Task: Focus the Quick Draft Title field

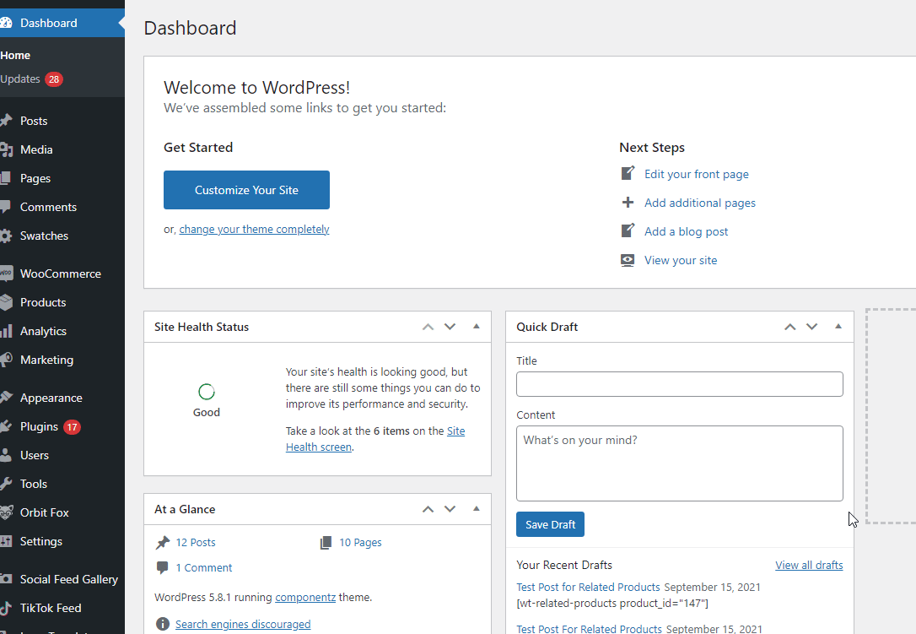Action: [679, 384]
